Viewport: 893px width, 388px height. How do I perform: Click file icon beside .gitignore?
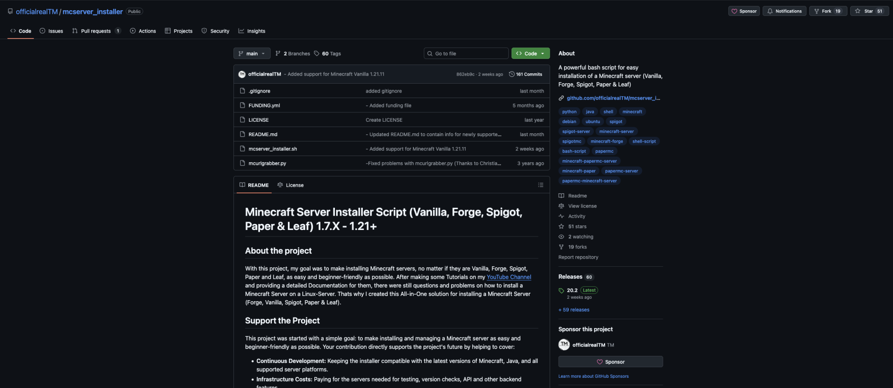coord(242,91)
